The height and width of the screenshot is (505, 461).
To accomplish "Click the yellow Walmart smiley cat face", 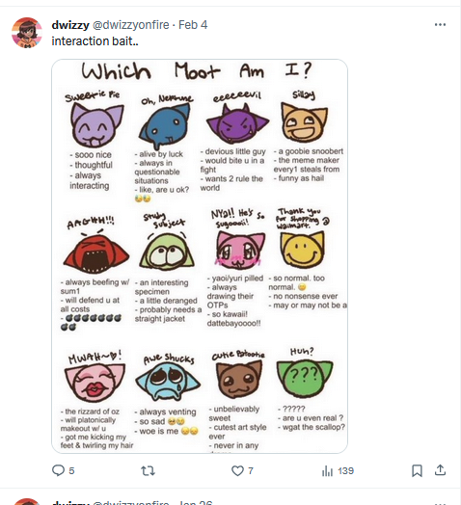I will pyautogui.click(x=303, y=250).
